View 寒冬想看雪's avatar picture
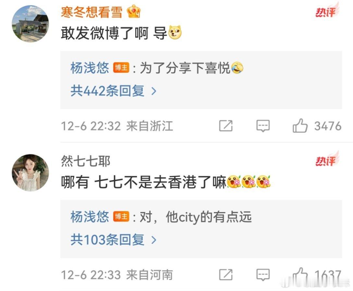353x291 pixels. click(x=30, y=24)
